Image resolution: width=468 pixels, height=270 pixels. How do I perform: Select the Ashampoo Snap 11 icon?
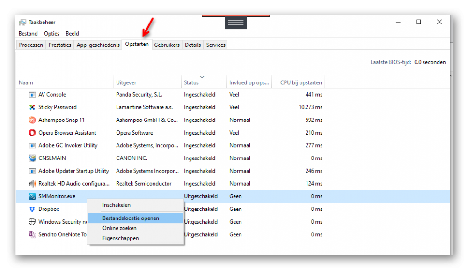[32, 120]
